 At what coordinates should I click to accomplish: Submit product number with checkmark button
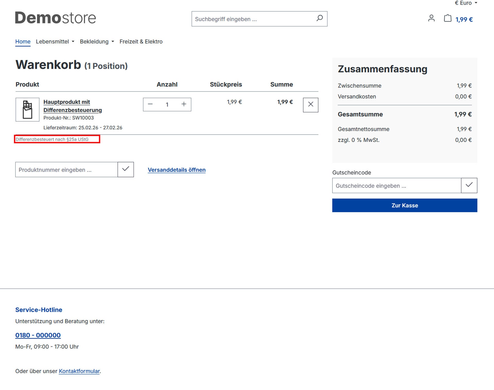[126, 169]
